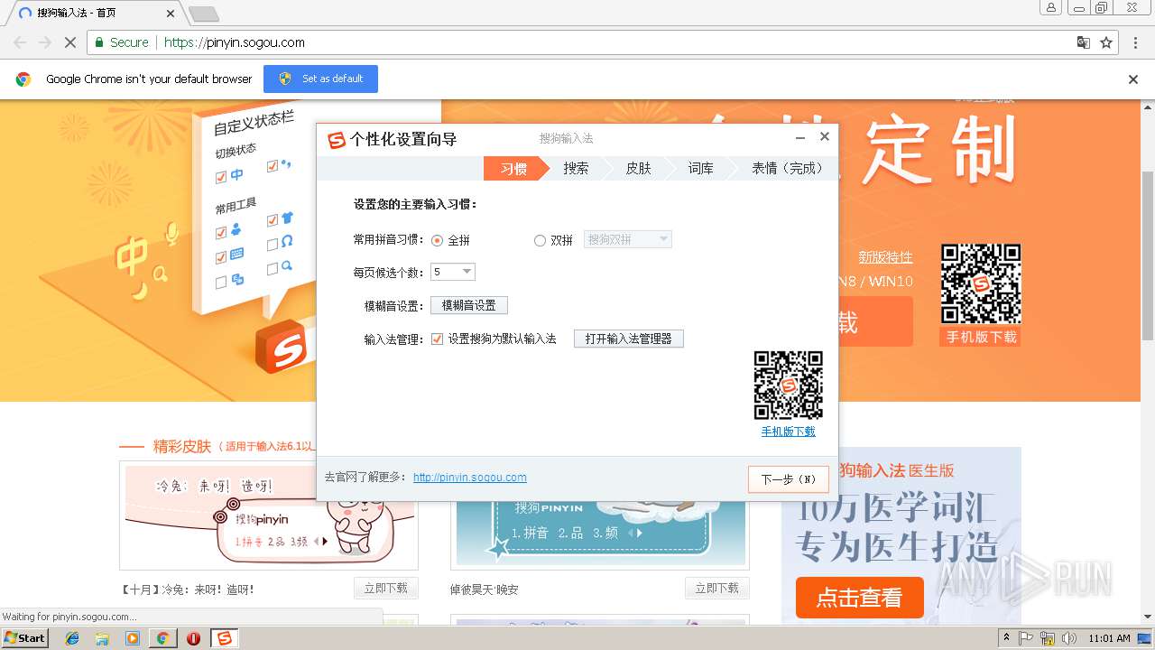Click the webpage QR code beside download button
This screenshot has width=1155, height=650.
click(981, 283)
